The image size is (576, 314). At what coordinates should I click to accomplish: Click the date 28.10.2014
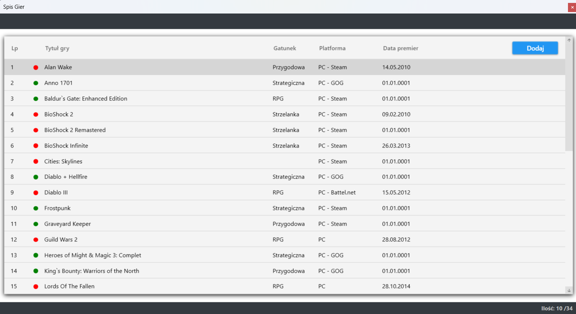[396, 286]
